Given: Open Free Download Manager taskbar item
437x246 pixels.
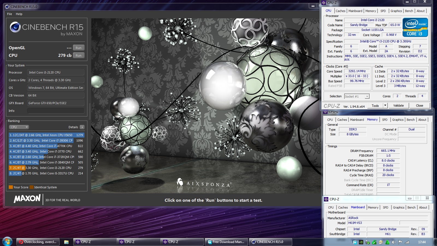Looking at the screenshot, I should point(226,242).
